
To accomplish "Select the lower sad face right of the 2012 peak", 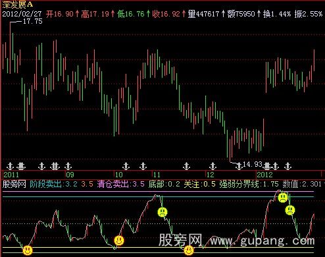I will click(290, 210).
